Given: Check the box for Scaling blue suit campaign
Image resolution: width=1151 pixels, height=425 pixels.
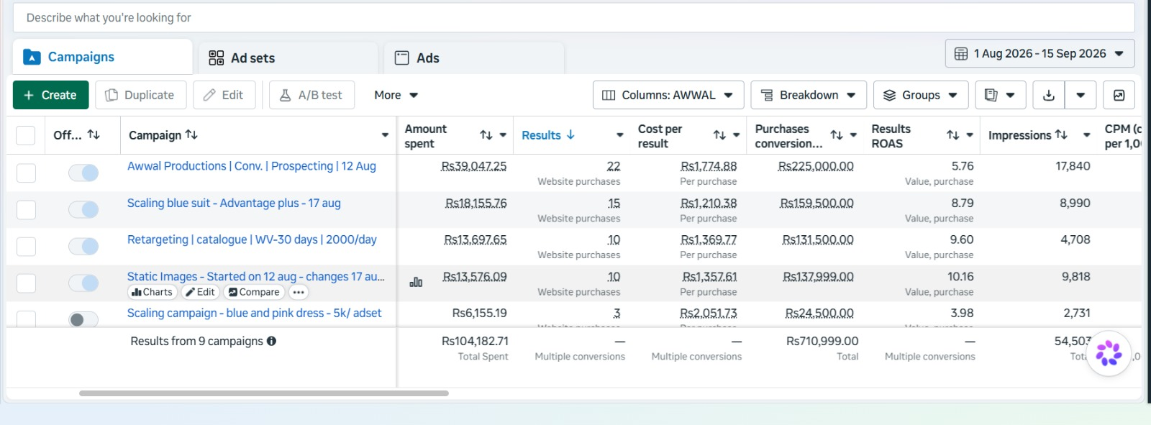Looking at the screenshot, I should click(x=26, y=209).
